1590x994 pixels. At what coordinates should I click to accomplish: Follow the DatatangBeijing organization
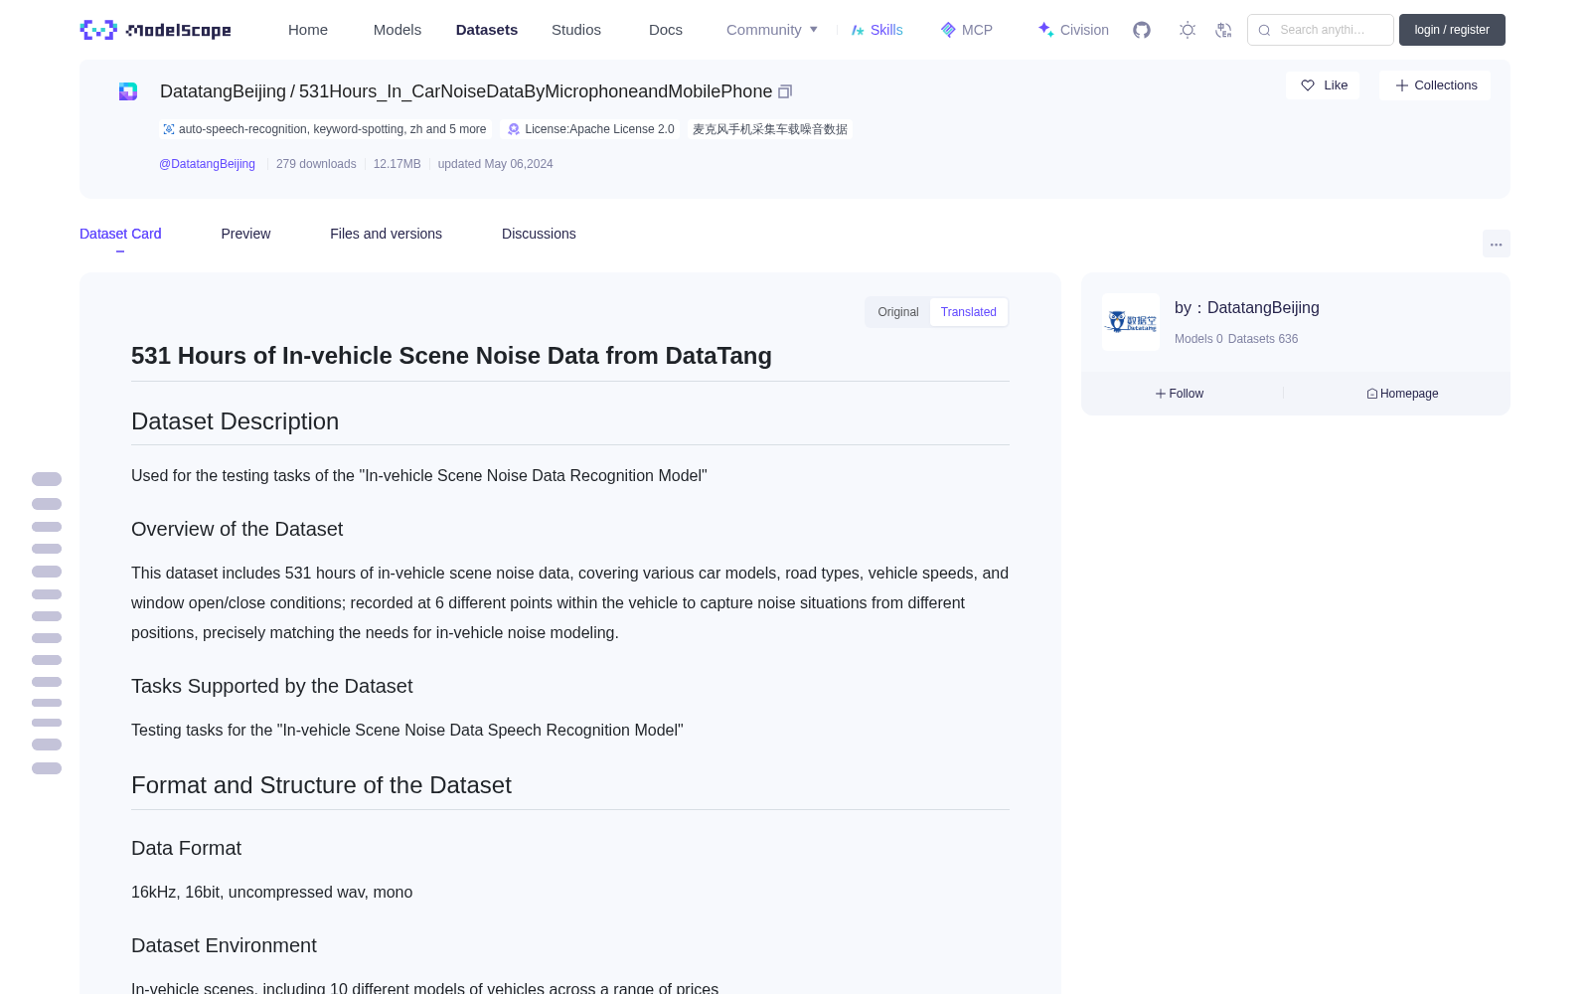coord(1180,394)
